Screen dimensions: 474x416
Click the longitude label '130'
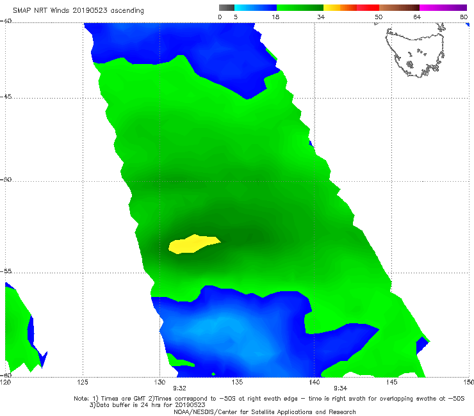point(159,382)
